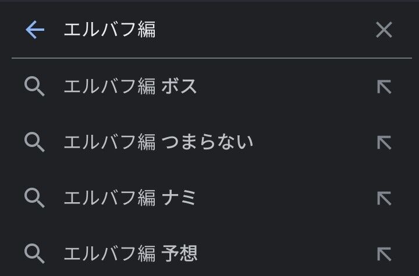Click magnifier icon beside エルバフ編 予想

(x=34, y=253)
